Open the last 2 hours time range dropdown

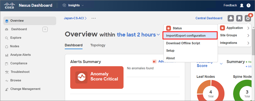(x=138, y=35)
